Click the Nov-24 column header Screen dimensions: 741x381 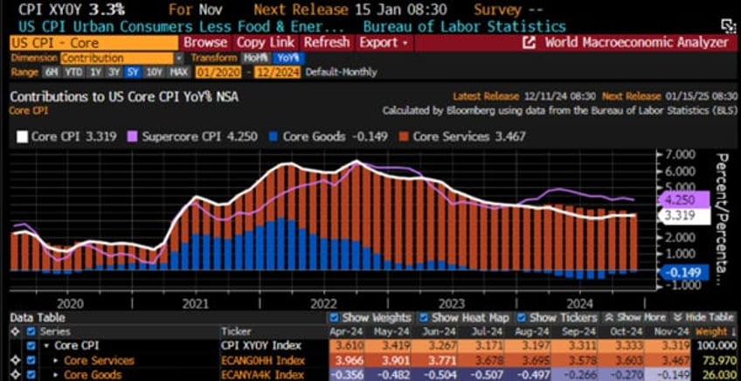673,332
